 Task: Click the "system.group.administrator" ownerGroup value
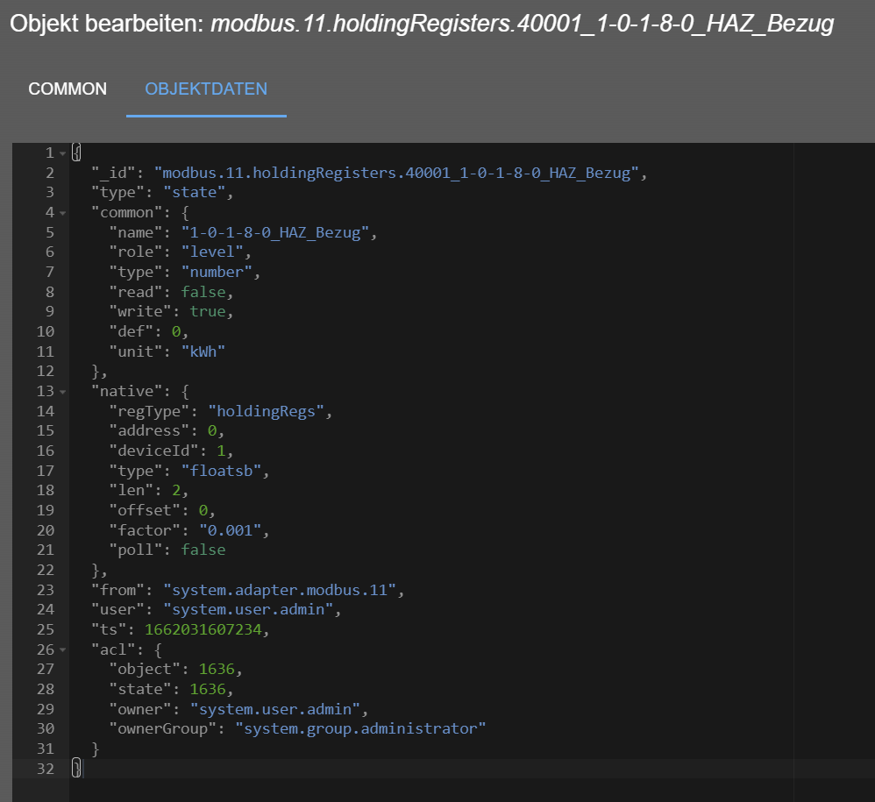click(x=359, y=728)
